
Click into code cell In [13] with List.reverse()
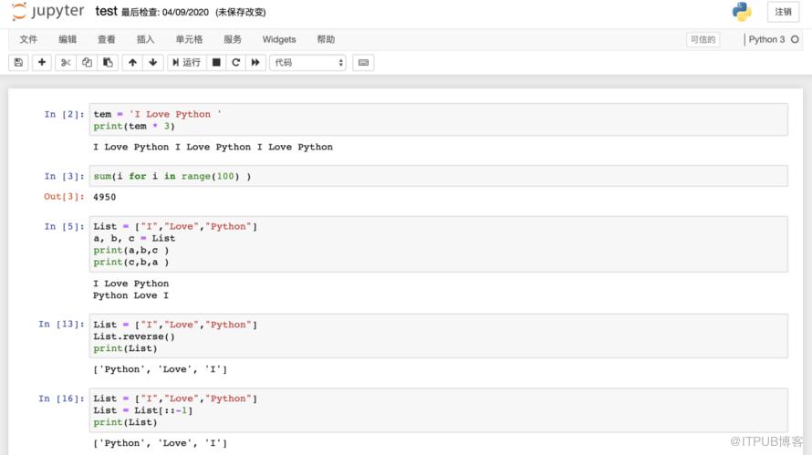pyautogui.click(x=438, y=336)
